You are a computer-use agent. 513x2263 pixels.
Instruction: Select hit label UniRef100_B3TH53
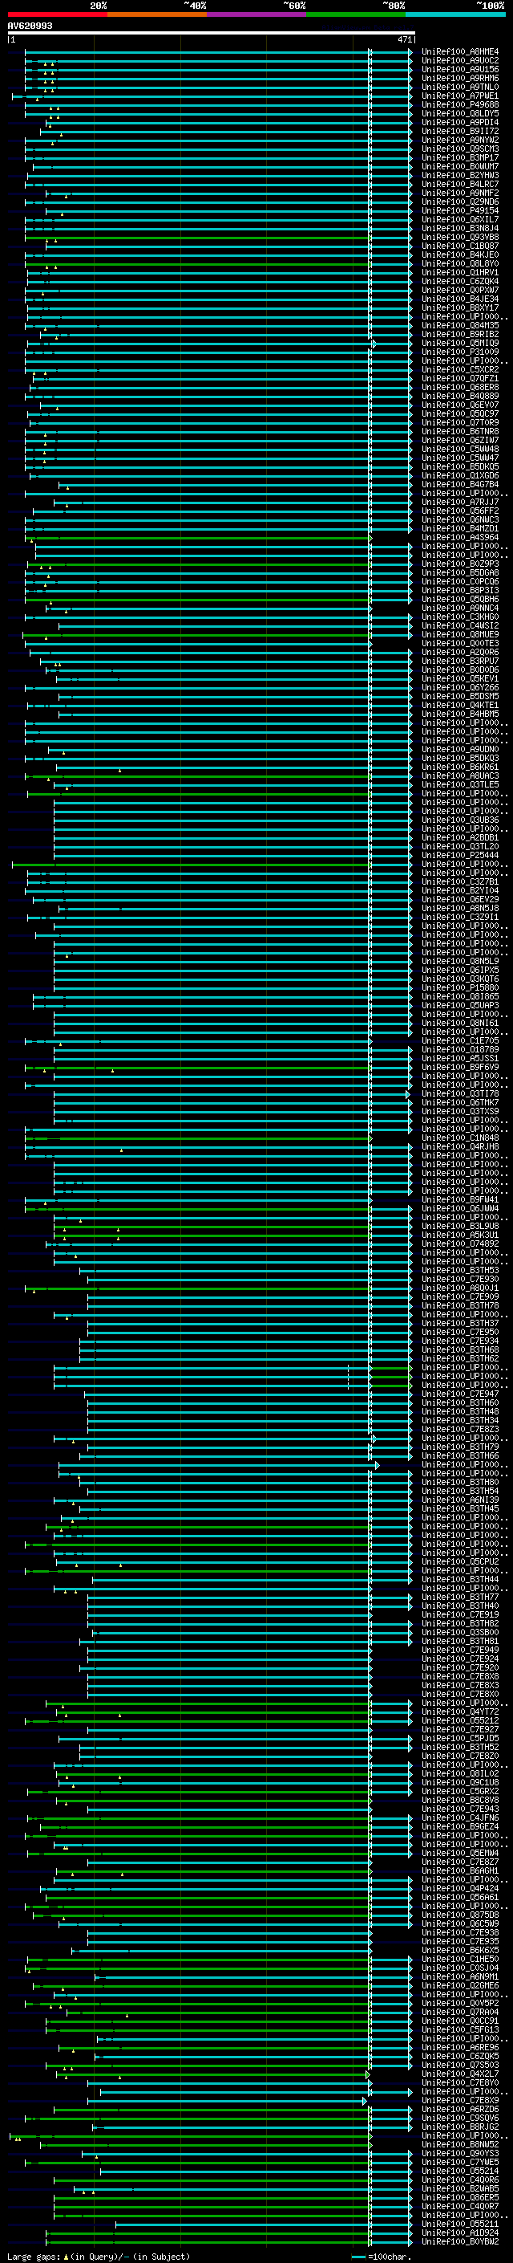click(459, 1270)
